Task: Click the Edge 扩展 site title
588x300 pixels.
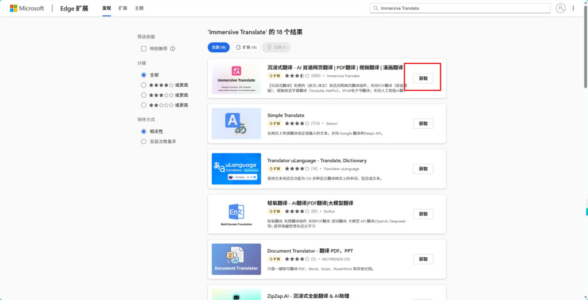Action: coord(74,8)
